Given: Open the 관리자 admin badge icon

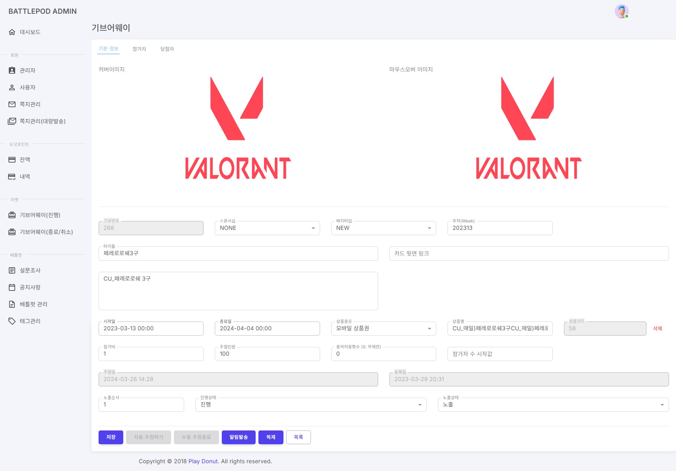Looking at the screenshot, I should tap(12, 71).
